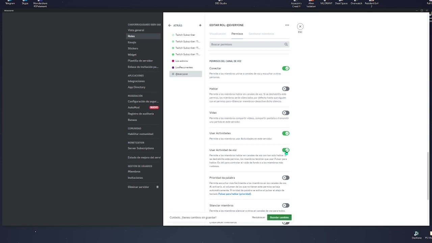Open Dead Space desktop shortcut
432x243 pixels.
(x=341, y=2)
